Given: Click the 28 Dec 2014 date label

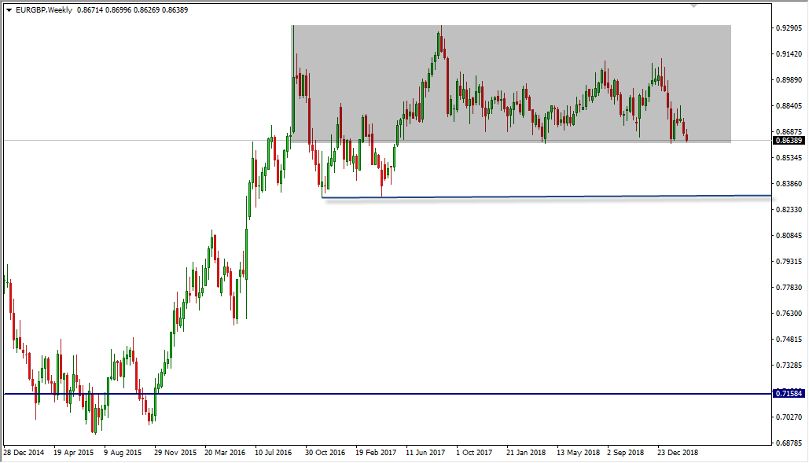Looking at the screenshot, I should [x=24, y=452].
